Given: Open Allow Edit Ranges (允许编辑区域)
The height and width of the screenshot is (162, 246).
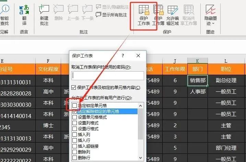Looking at the screenshot, I should click(173, 15).
